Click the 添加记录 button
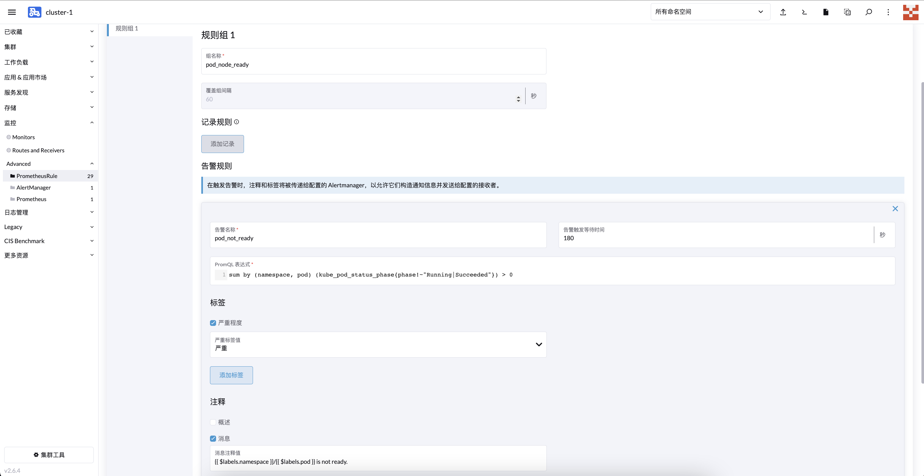The width and height of the screenshot is (924, 476). tap(222, 144)
